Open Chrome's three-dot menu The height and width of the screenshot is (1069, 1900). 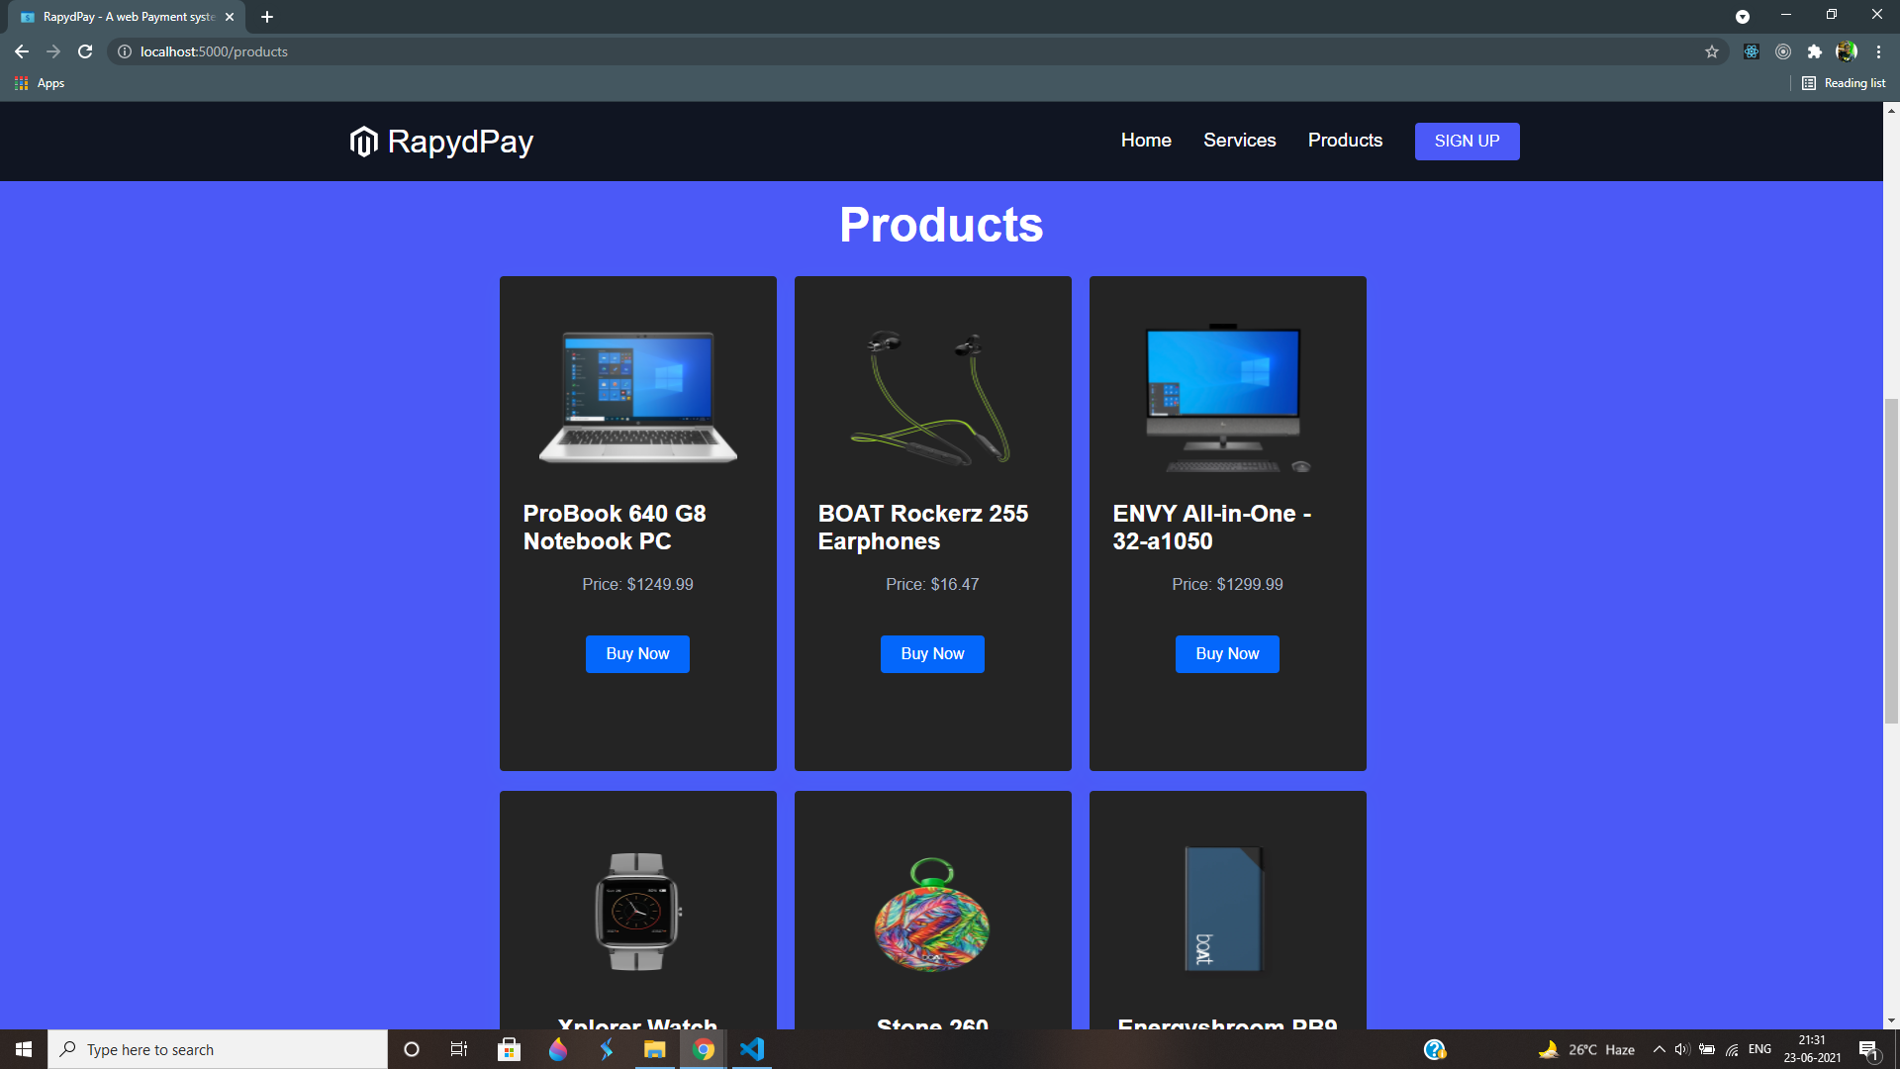click(x=1878, y=51)
